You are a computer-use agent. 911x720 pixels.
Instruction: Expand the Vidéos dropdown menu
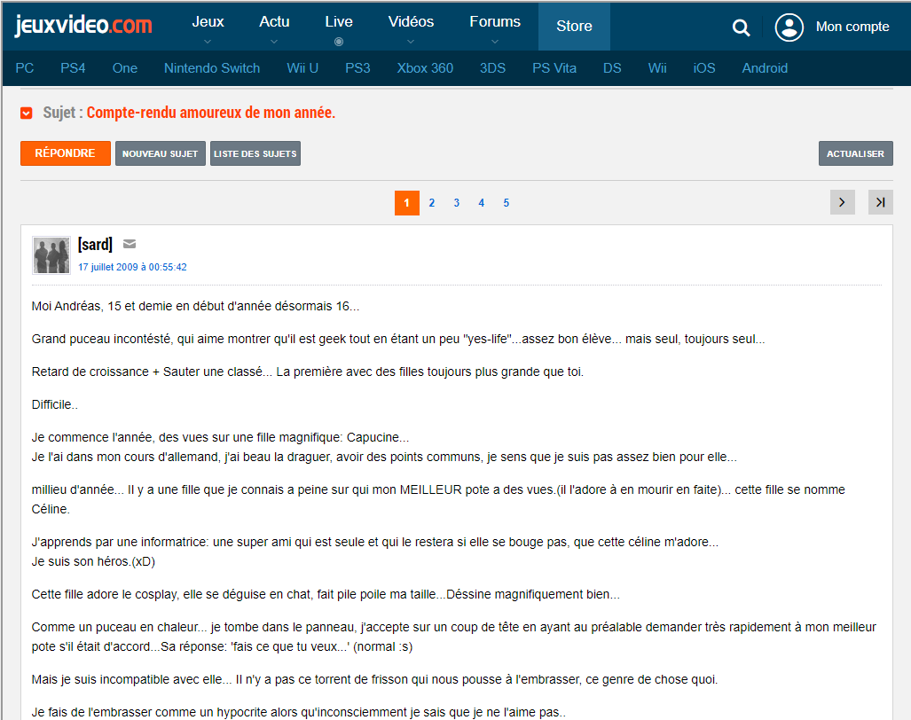[411, 27]
